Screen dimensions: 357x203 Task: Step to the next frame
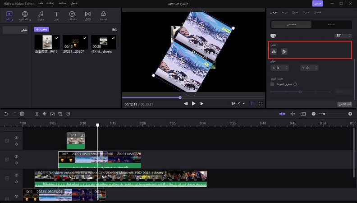(201, 103)
